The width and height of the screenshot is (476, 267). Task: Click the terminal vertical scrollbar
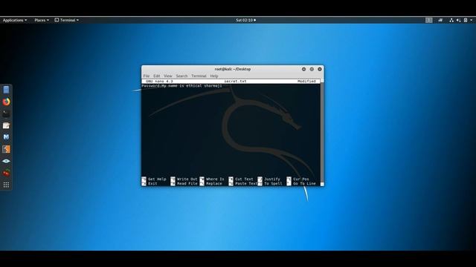click(322, 132)
